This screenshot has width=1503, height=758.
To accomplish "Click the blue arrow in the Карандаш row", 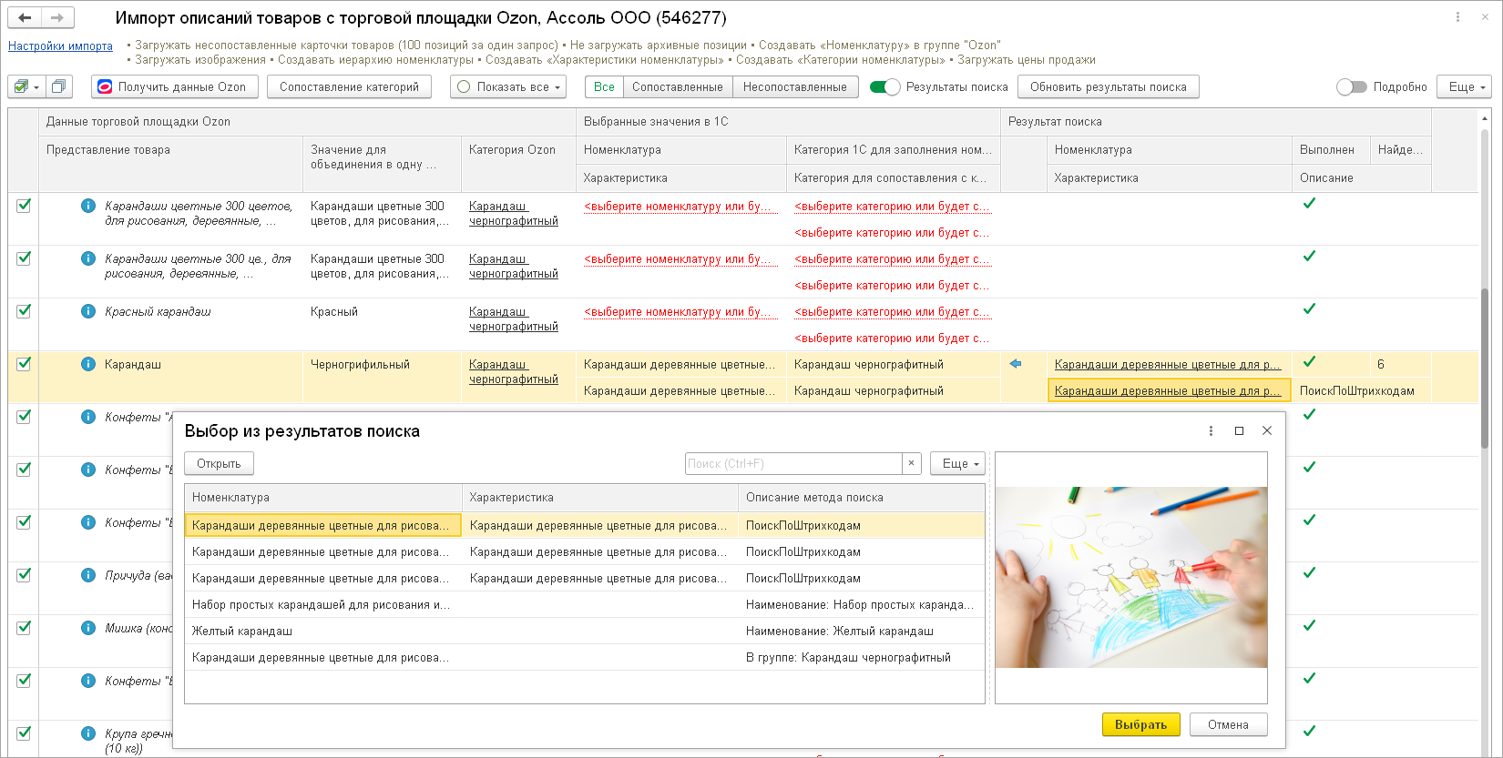I will [x=1016, y=364].
